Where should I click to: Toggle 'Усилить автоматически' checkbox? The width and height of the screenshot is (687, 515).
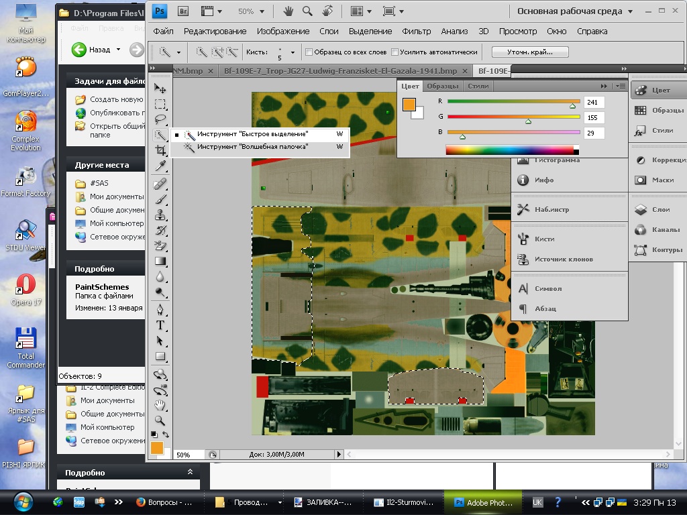[x=395, y=52]
